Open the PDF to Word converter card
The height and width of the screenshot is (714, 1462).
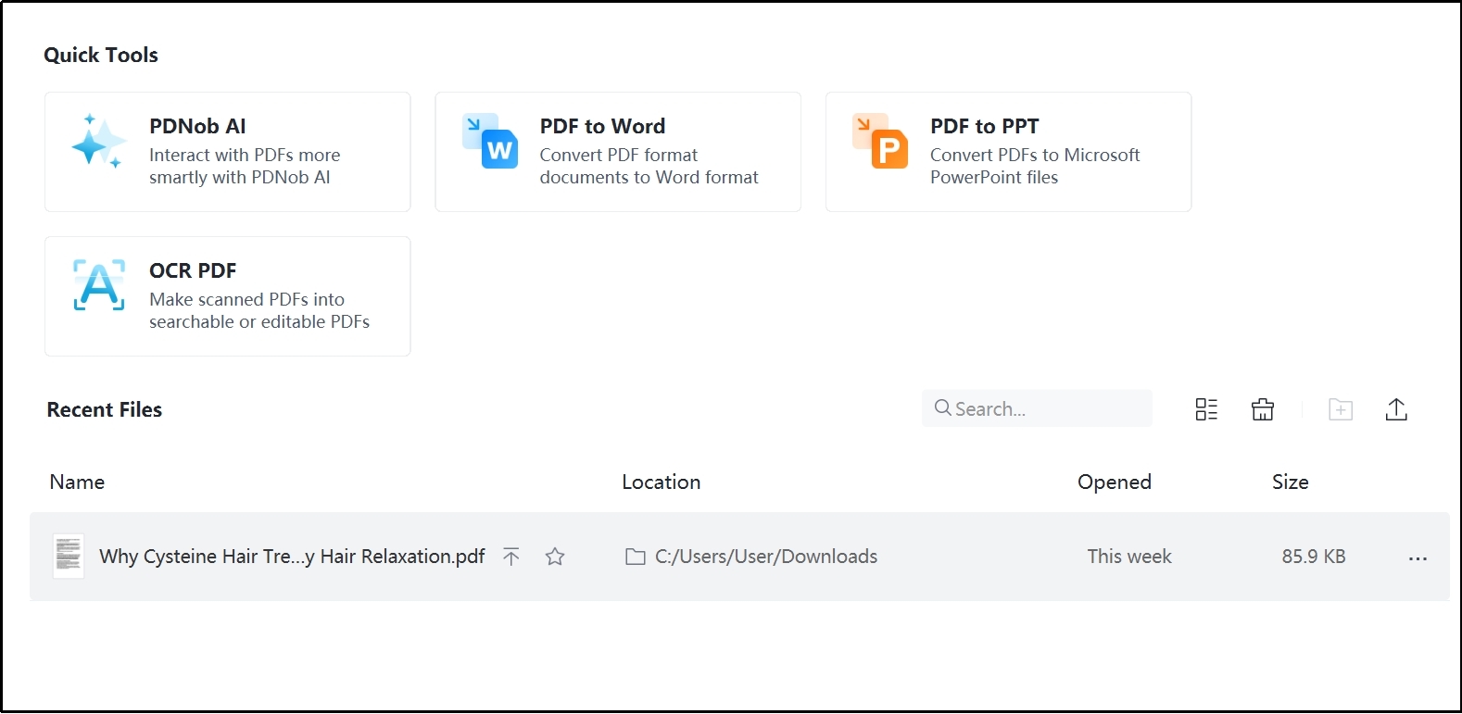pyautogui.click(x=618, y=152)
